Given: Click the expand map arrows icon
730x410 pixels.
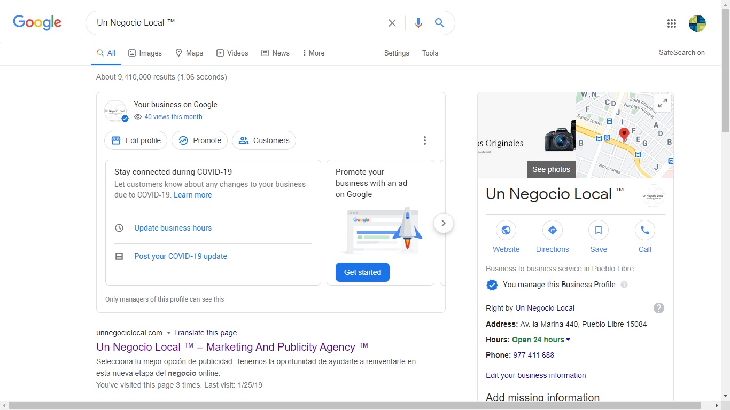Looking at the screenshot, I should coord(663,102).
